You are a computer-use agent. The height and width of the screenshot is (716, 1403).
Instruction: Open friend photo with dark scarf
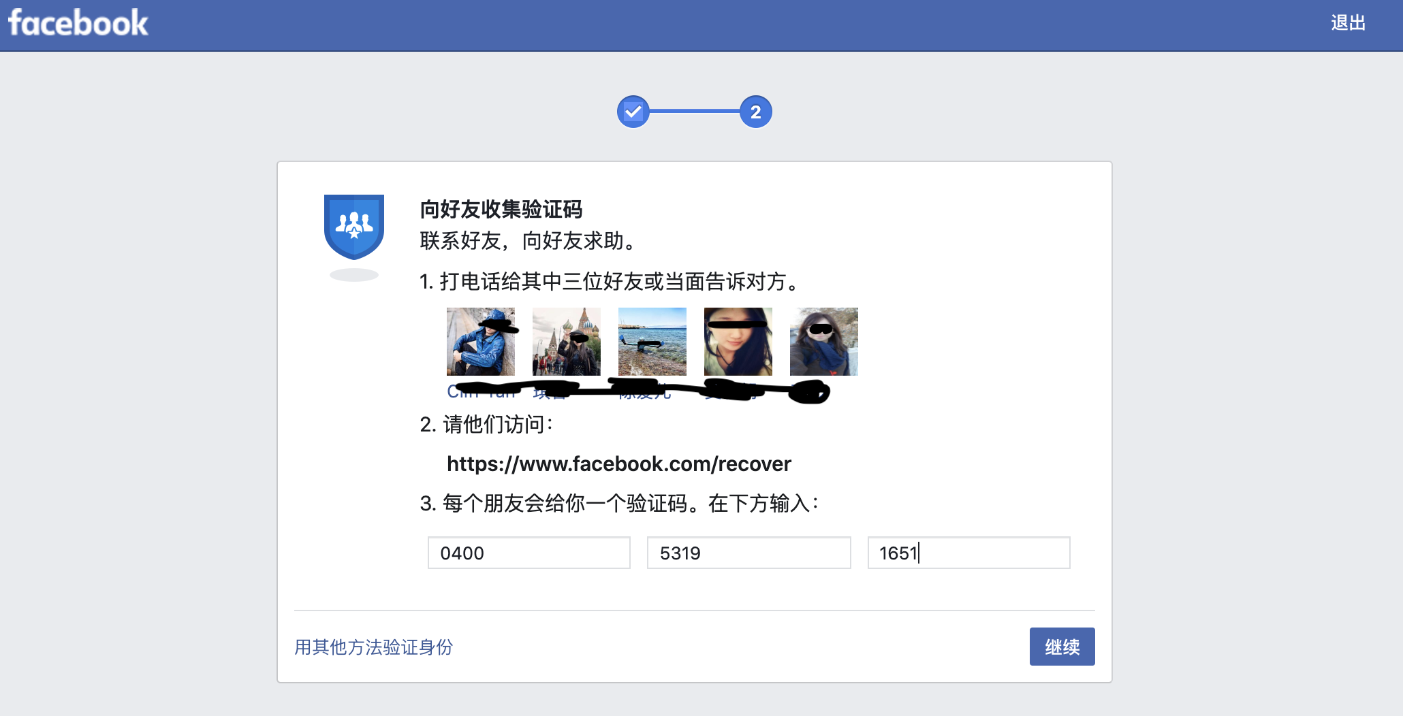[824, 342]
